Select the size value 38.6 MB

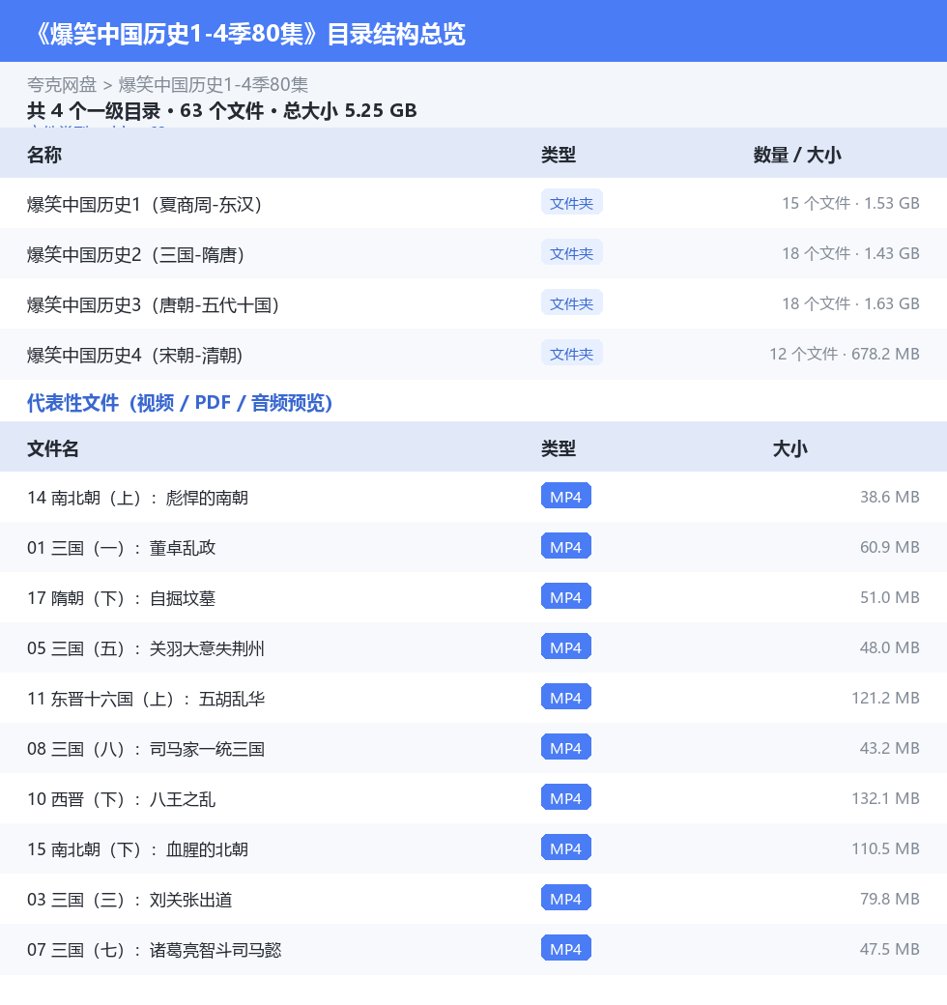pos(889,497)
